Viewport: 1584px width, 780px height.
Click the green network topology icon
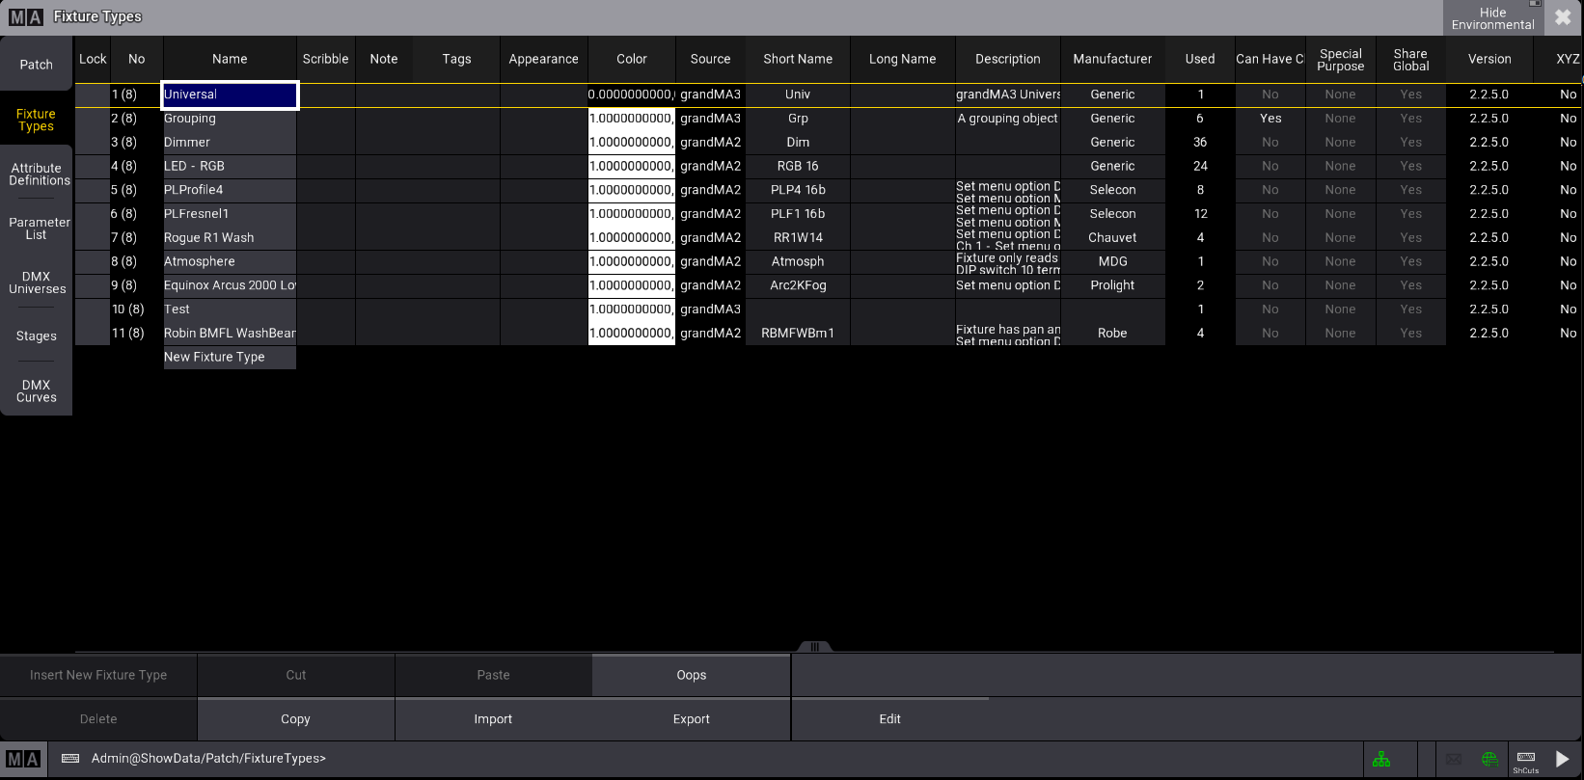coord(1381,760)
